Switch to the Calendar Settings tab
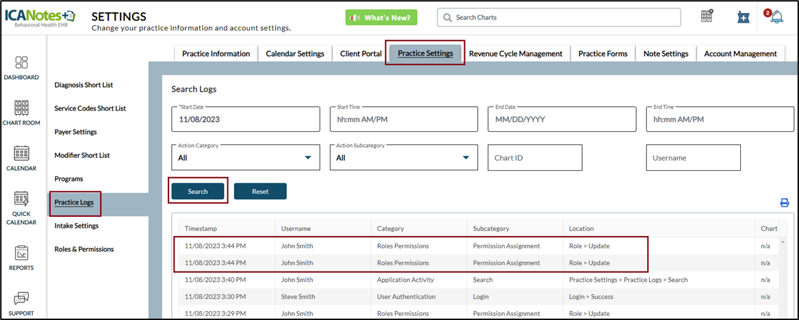The width and height of the screenshot is (799, 320). (x=294, y=53)
